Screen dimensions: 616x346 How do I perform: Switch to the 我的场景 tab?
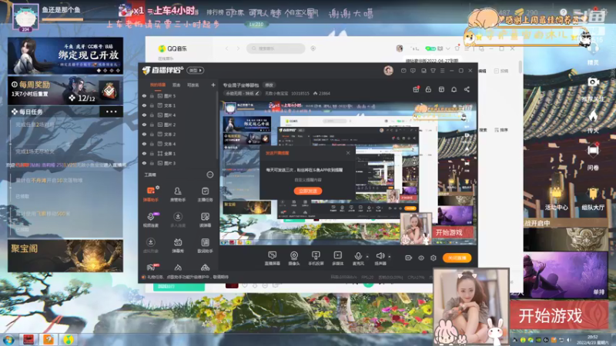pos(158,85)
